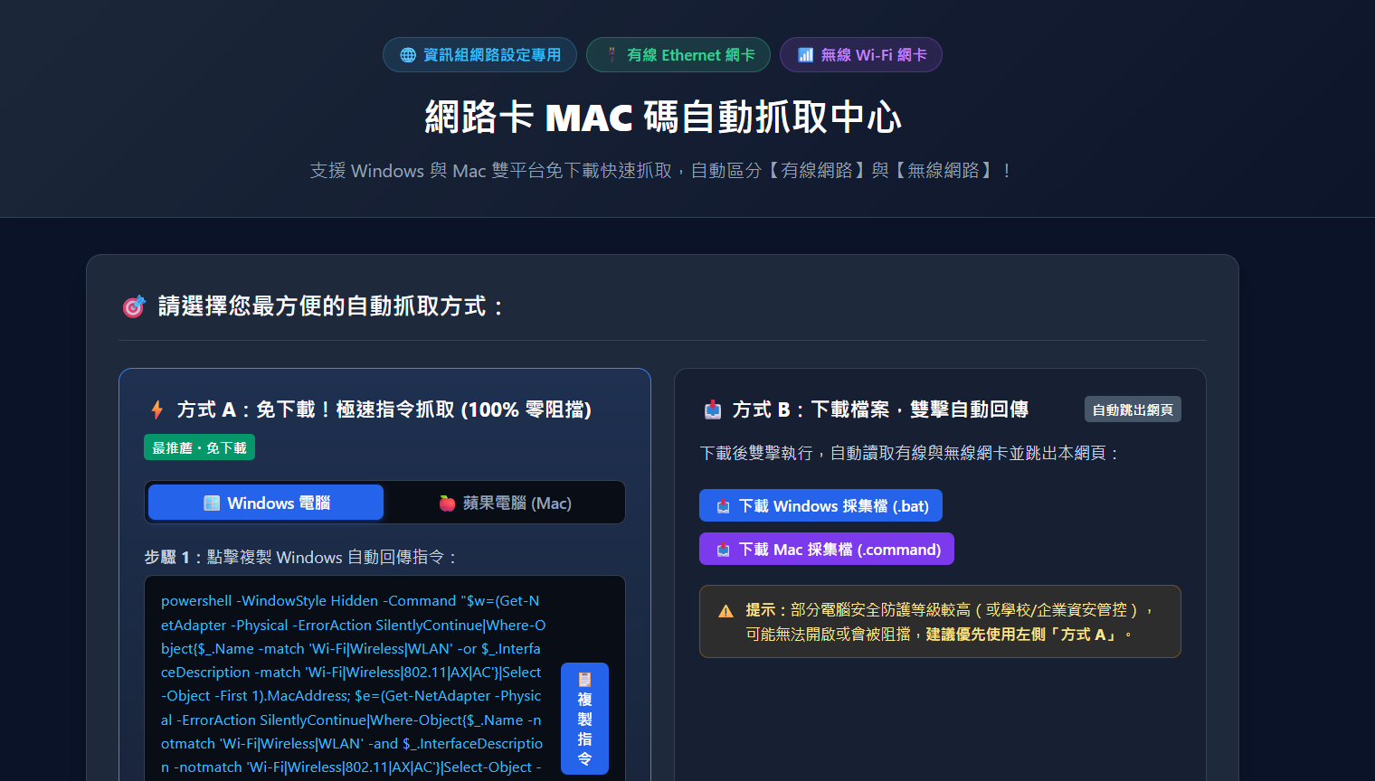Click the powershell command code block
Viewport: 1375px width, 781px height.
click(x=354, y=684)
